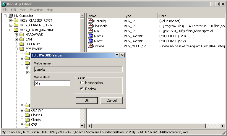The image size is (227, 136).
Task: Click the dialog's question mark help button
Action: click(x=117, y=55)
